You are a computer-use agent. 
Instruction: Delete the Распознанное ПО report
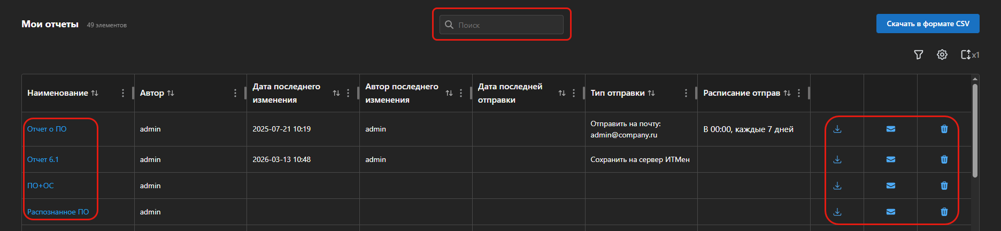[x=944, y=212]
